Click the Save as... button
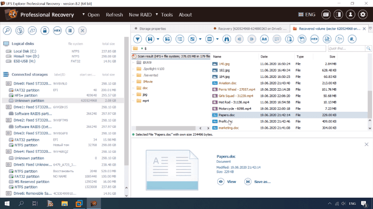Image resolution: width=373 pixels, height=209 pixels. point(258,182)
